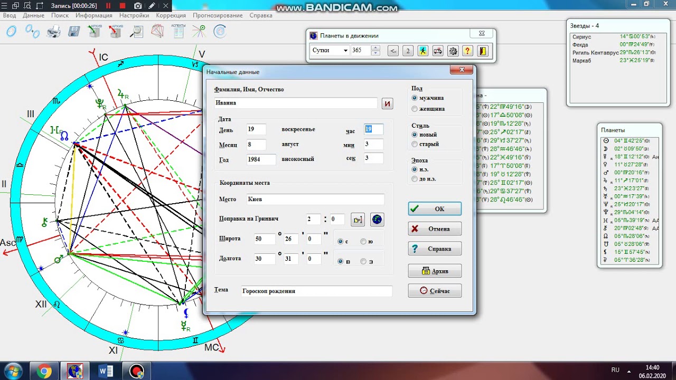676x380 pixels.
Task: Select southern latitude 'ю' option
Action: coord(367,242)
